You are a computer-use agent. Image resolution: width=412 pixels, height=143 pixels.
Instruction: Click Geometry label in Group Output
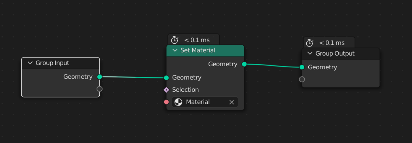coord(323,67)
